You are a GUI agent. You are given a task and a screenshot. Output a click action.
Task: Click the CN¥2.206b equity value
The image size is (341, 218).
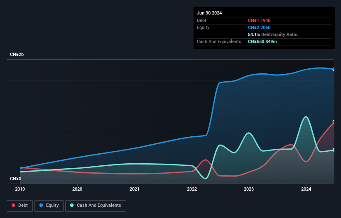pos(259,27)
